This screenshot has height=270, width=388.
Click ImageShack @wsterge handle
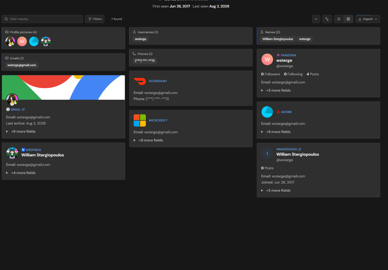[285, 160]
